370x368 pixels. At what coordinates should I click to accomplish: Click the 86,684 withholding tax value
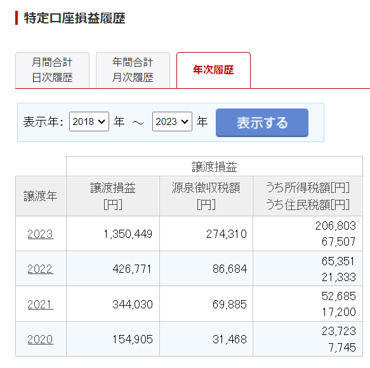[230, 269]
